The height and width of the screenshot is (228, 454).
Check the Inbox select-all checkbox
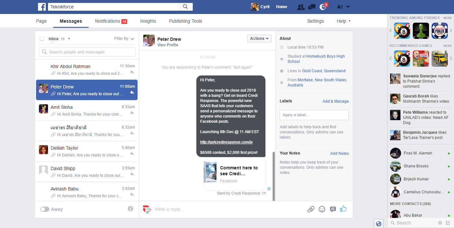tap(42, 39)
